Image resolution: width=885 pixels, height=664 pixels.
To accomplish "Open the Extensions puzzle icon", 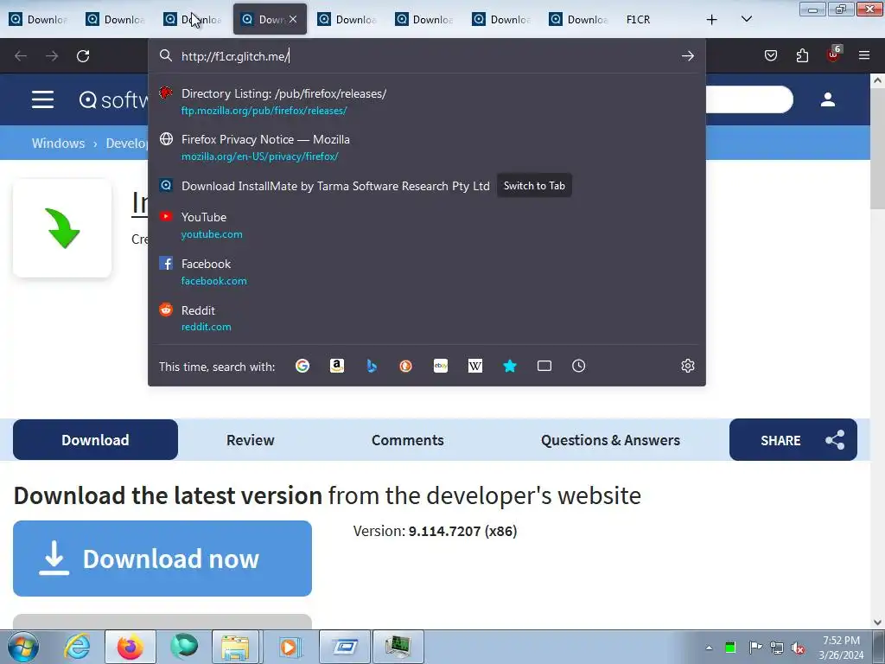I will [802, 55].
